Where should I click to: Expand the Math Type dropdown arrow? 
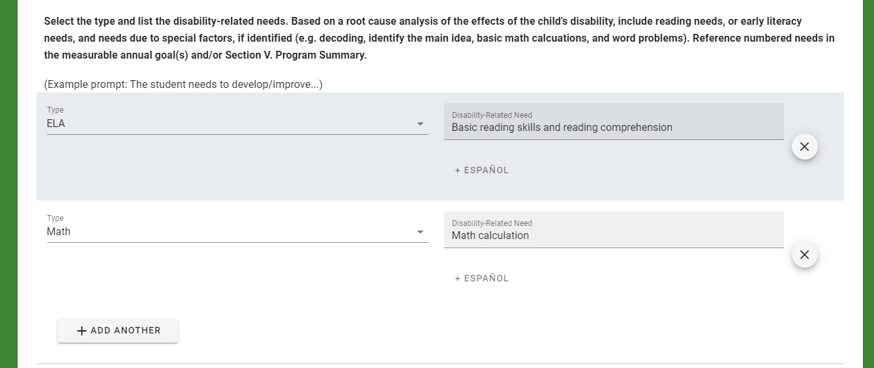pos(420,232)
